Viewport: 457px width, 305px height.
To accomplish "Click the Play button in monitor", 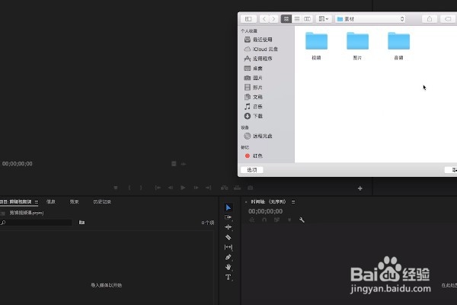I will coord(183,188).
